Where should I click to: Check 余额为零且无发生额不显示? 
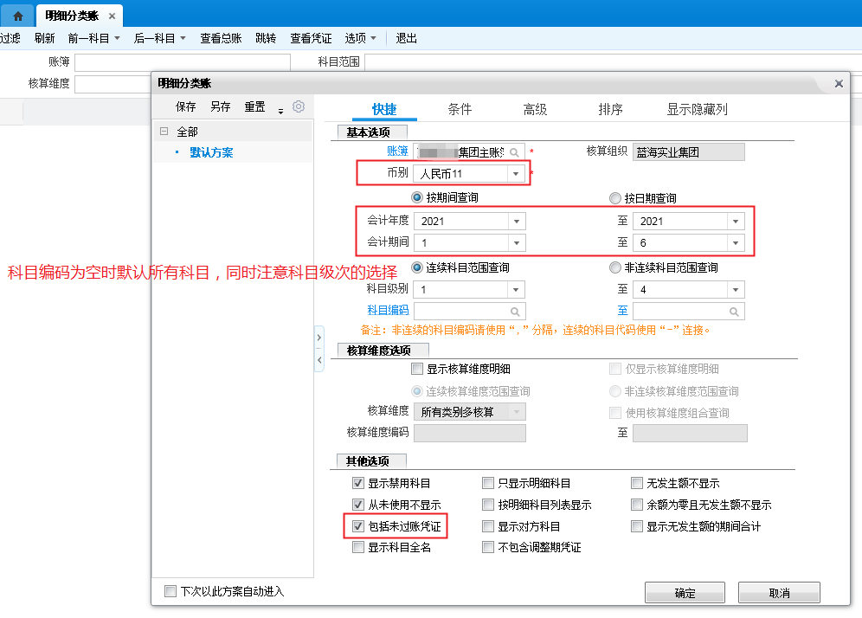click(x=637, y=505)
